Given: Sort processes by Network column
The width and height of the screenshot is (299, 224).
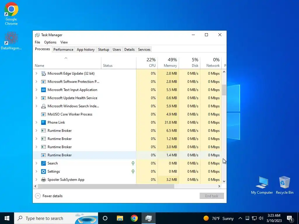Looking at the screenshot, I should pos(211,63).
